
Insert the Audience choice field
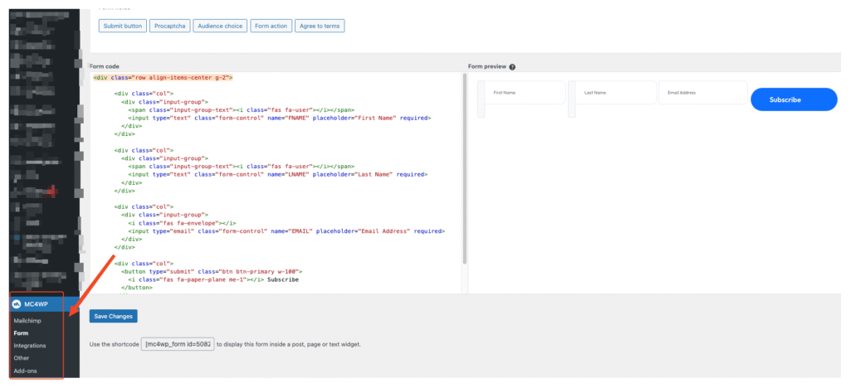(x=219, y=26)
